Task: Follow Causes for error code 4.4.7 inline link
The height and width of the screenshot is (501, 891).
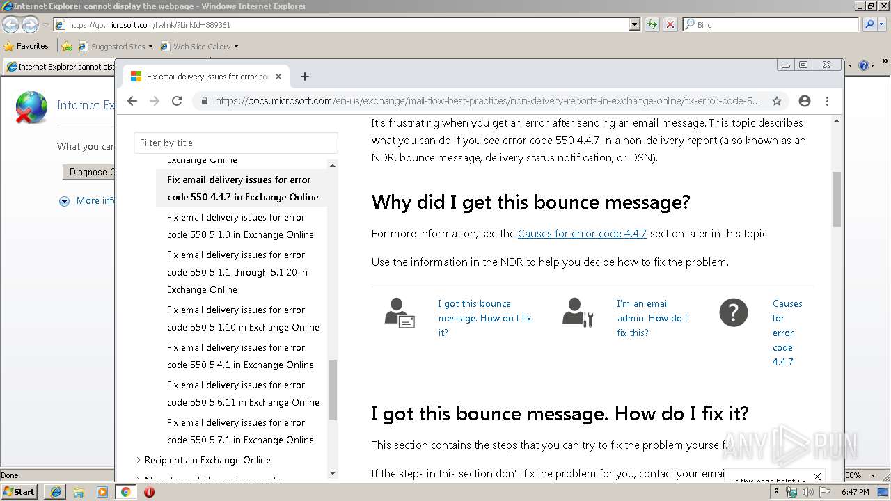Action: [583, 233]
